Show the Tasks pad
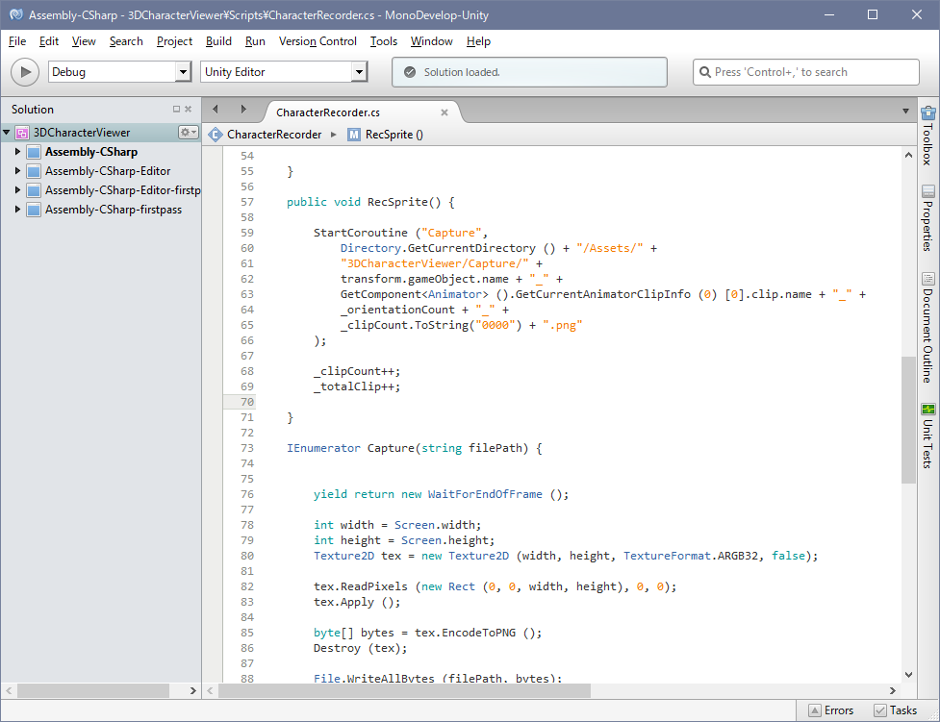 tap(895, 710)
